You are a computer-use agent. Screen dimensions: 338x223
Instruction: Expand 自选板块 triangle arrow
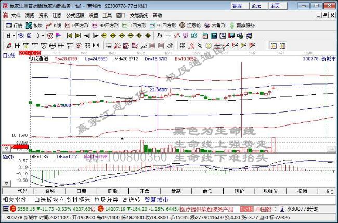click(x=61, y=199)
